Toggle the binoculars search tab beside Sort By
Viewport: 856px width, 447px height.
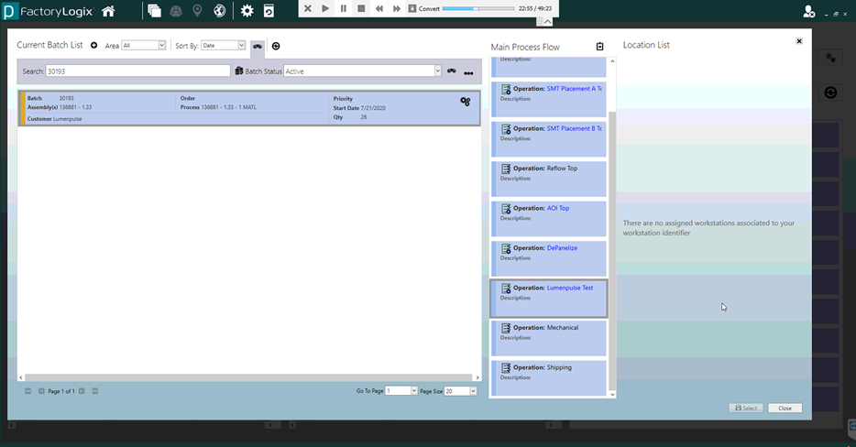258,46
